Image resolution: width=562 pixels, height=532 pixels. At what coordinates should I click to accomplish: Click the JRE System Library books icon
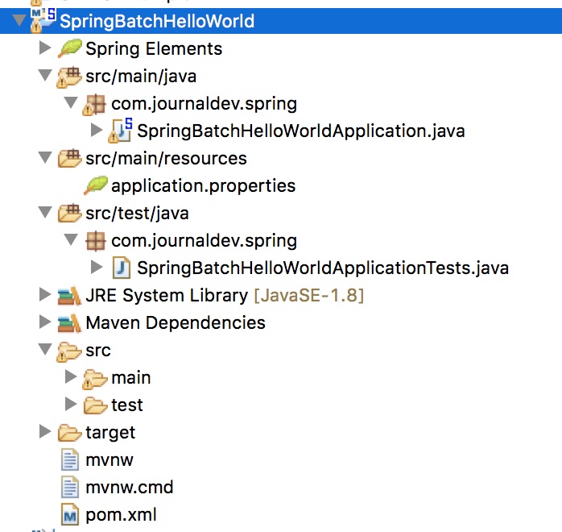[x=69, y=296]
